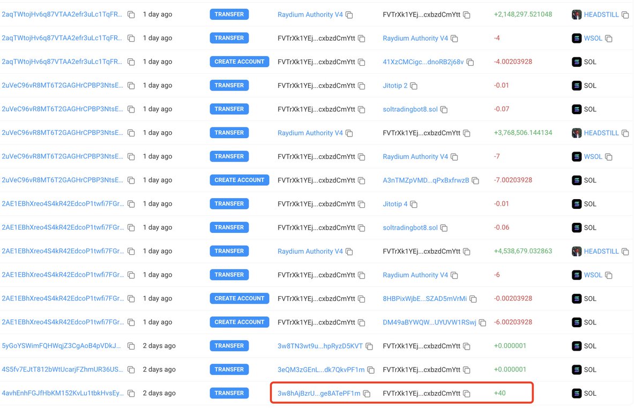Copy icon beside 8HBPixWjbE...SZAD5mVrMi address
This screenshot has height=408, width=643.
point(473,299)
